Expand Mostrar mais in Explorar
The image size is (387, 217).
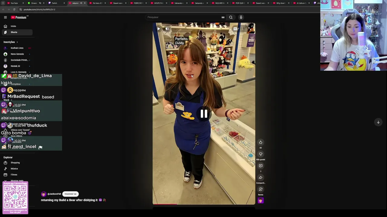point(17,181)
